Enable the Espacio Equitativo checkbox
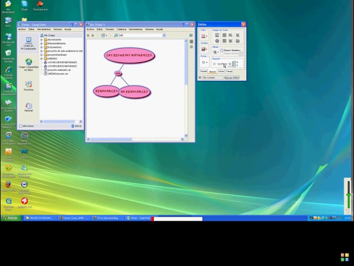The height and width of the screenshot is (266, 354). (x=222, y=50)
